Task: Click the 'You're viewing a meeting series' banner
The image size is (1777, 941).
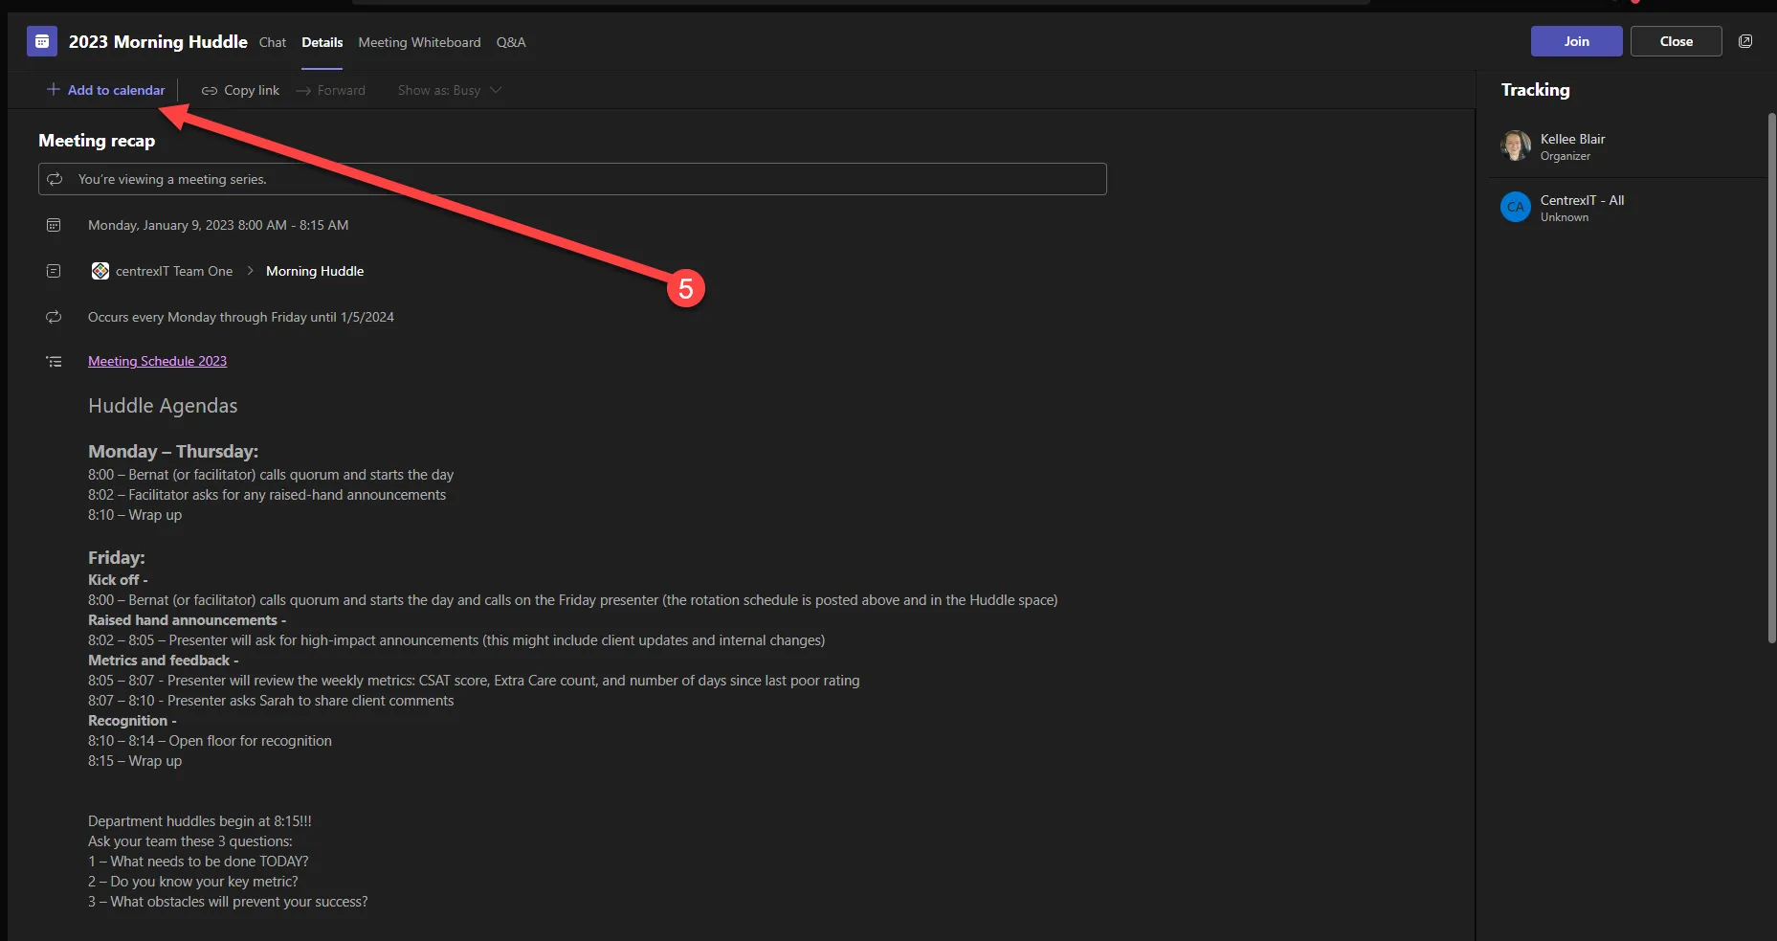Action: pyautogui.click(x=572, y=179)
